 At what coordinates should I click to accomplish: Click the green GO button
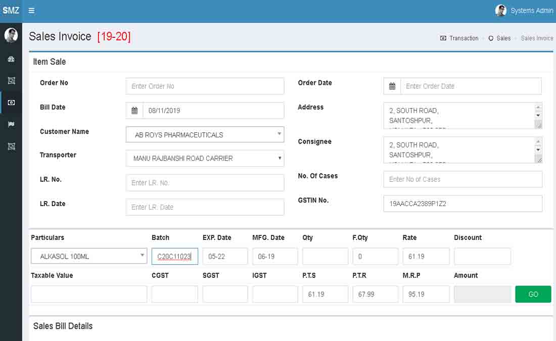533,294
